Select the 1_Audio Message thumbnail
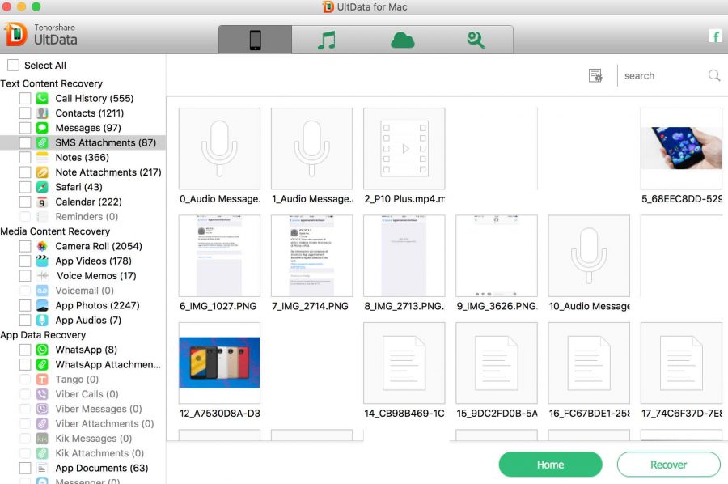 click(312, 149)
